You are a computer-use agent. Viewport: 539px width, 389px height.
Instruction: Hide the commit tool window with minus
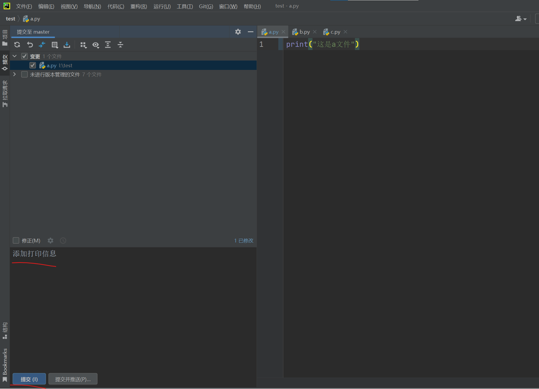click(x=250, y=32)
